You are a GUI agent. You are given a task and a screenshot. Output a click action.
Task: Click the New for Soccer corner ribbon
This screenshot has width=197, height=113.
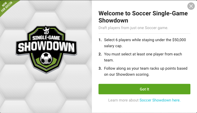click(x=7, y=7)
